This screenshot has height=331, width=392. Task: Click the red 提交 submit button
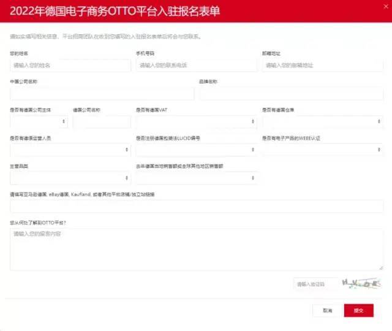pyautogui.click(x=359, y=311)
